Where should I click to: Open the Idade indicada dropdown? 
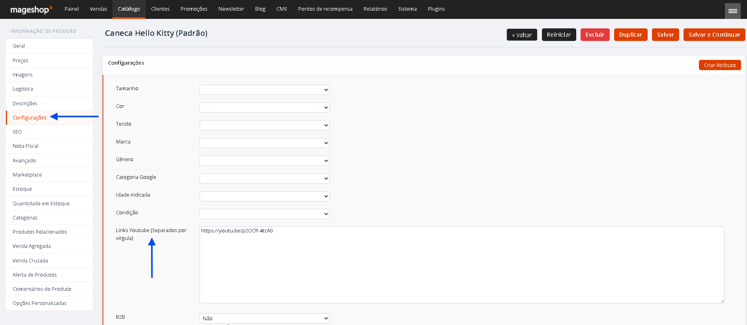[265, 196]
